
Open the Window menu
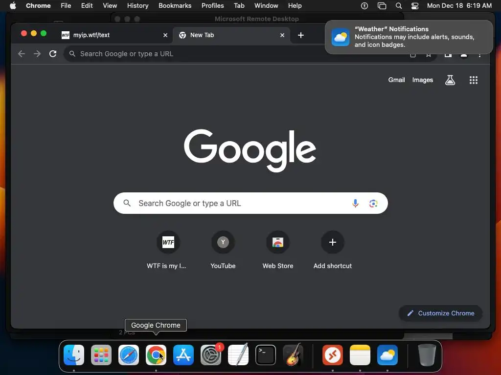pos(266,5)
